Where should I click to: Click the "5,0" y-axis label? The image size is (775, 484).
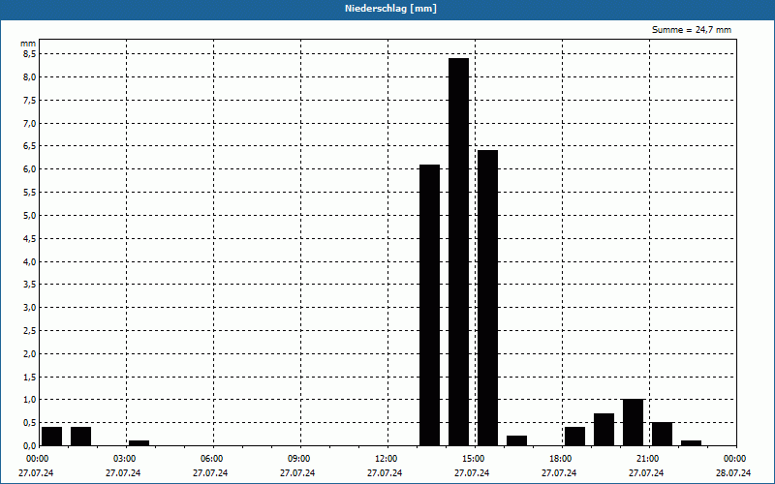tap(30, 215)
